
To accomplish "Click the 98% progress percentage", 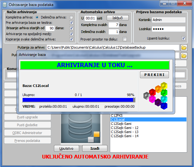I will tap(131, 95).
